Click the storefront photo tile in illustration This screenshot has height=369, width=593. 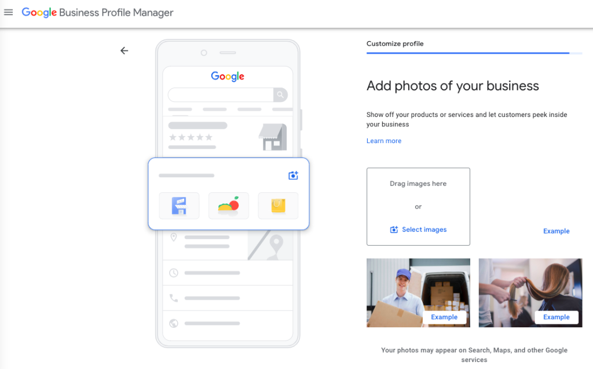pos(179,206)
